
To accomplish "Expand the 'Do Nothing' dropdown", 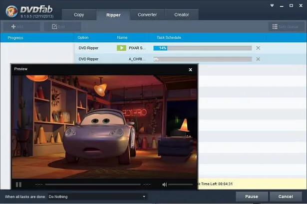I will pos(97,197).
